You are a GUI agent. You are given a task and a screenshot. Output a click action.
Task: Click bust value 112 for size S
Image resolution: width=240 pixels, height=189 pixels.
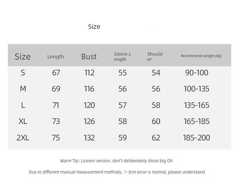[x=89, y=73]
